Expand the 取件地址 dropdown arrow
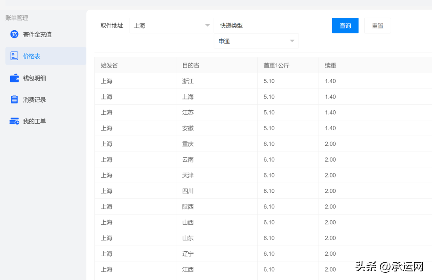 [x=208, y=25]
